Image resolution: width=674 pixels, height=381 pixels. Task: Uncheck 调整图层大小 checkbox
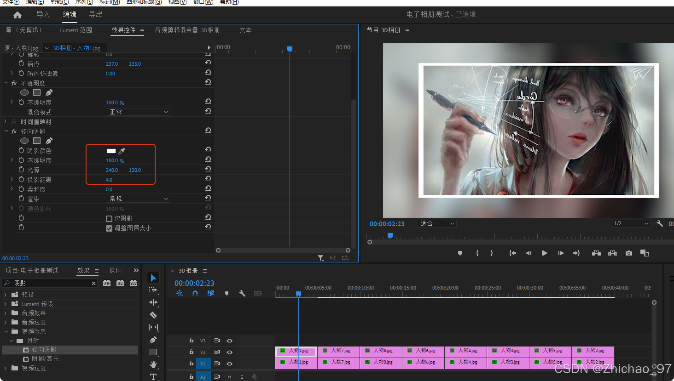pos(109,228)
